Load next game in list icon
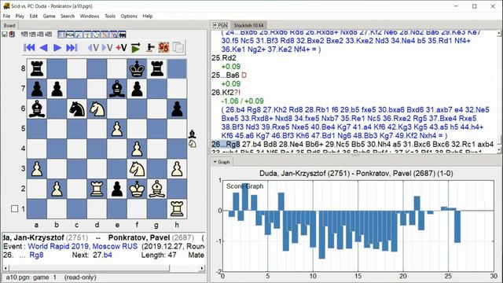 click(x=40, y=35)
